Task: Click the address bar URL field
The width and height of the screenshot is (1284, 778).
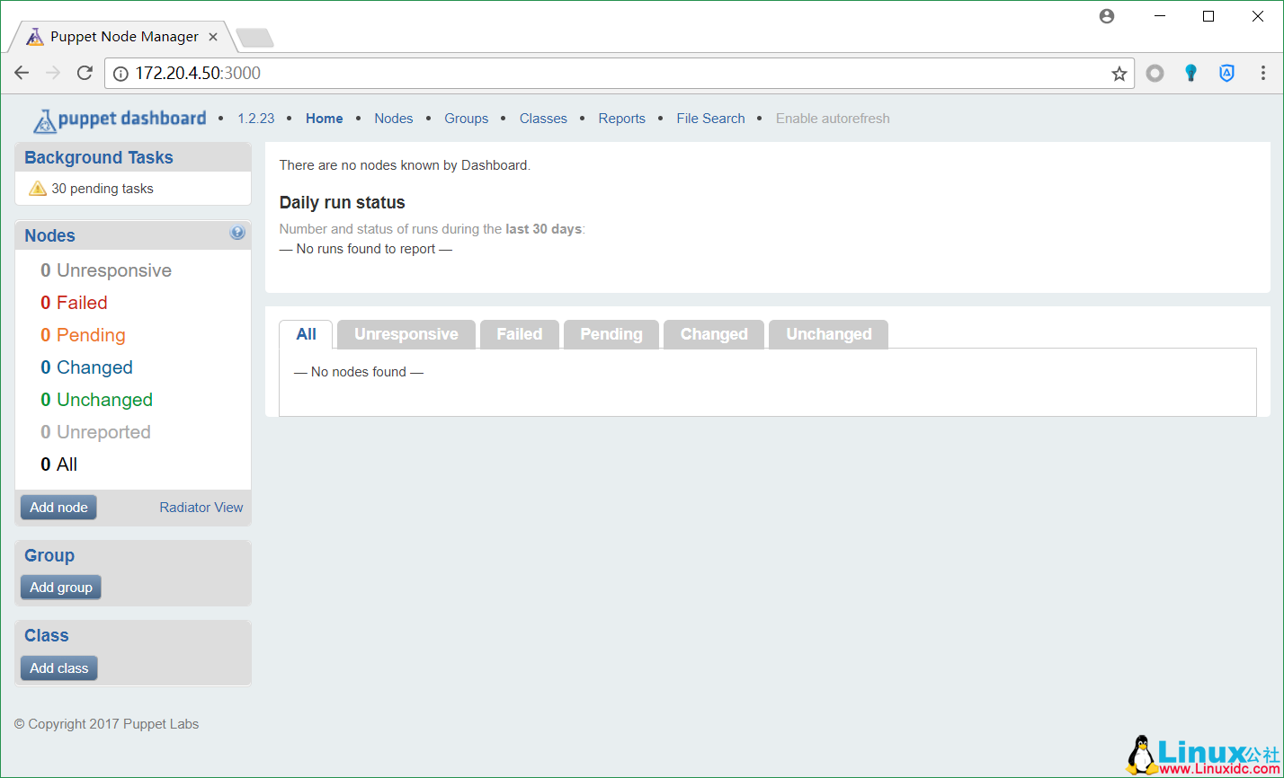Action: (x=611, y=74)
